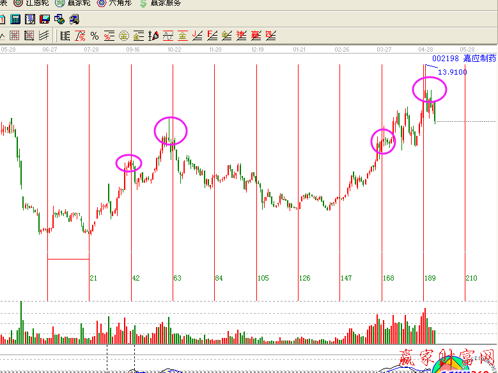The width and height of the screenshot is (498, 373).
Task: Click the gold 金 circle icon
Action: pos(123,35)
